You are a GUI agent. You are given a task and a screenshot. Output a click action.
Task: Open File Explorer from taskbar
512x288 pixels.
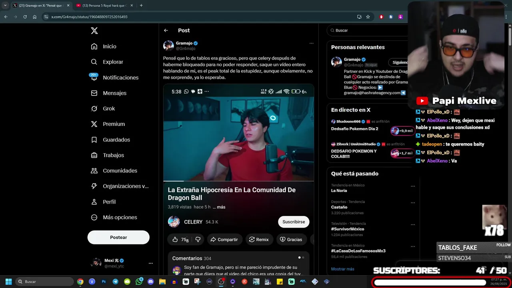pyautogui.click(x=162, y=282)
